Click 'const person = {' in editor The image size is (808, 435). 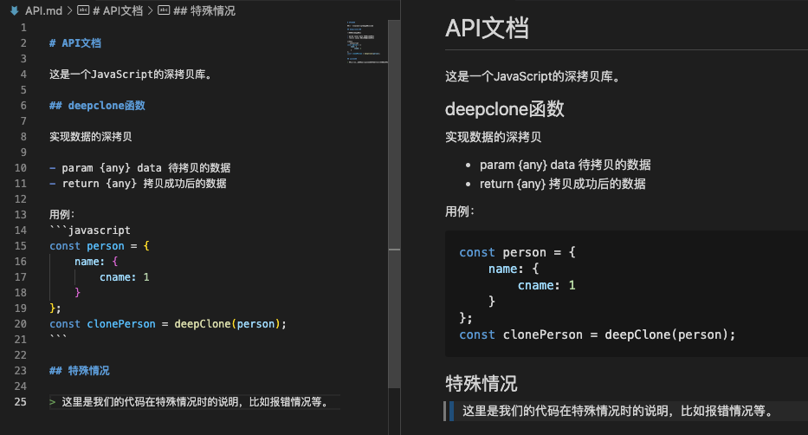tap(100, 246)
